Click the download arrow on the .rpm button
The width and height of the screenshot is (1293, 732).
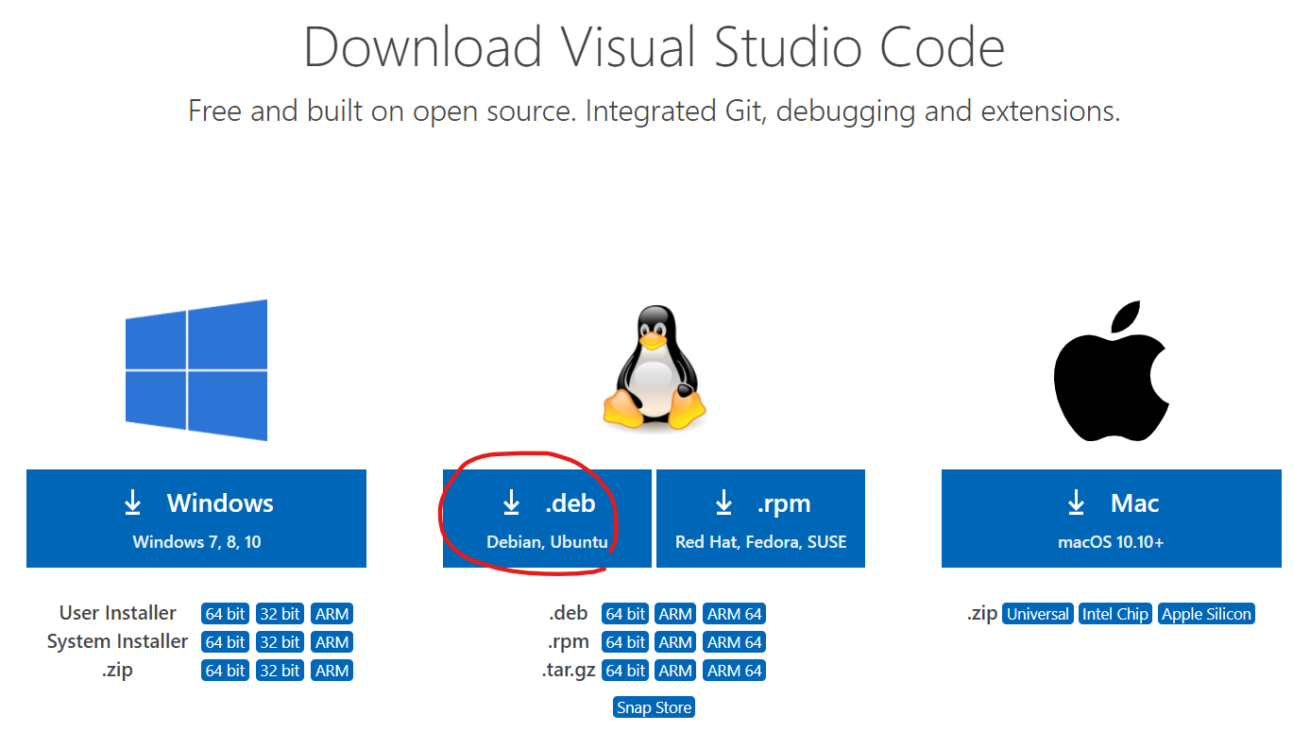[x=723, y=503]
